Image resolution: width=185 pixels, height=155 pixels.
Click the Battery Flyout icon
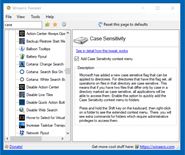click(22, 57)
